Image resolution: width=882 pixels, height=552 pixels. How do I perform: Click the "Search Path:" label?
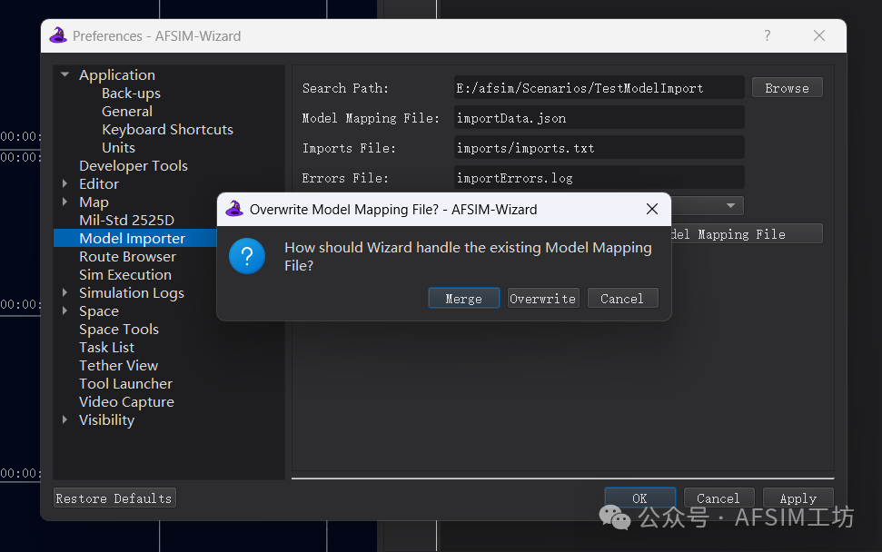click(345, 88)
